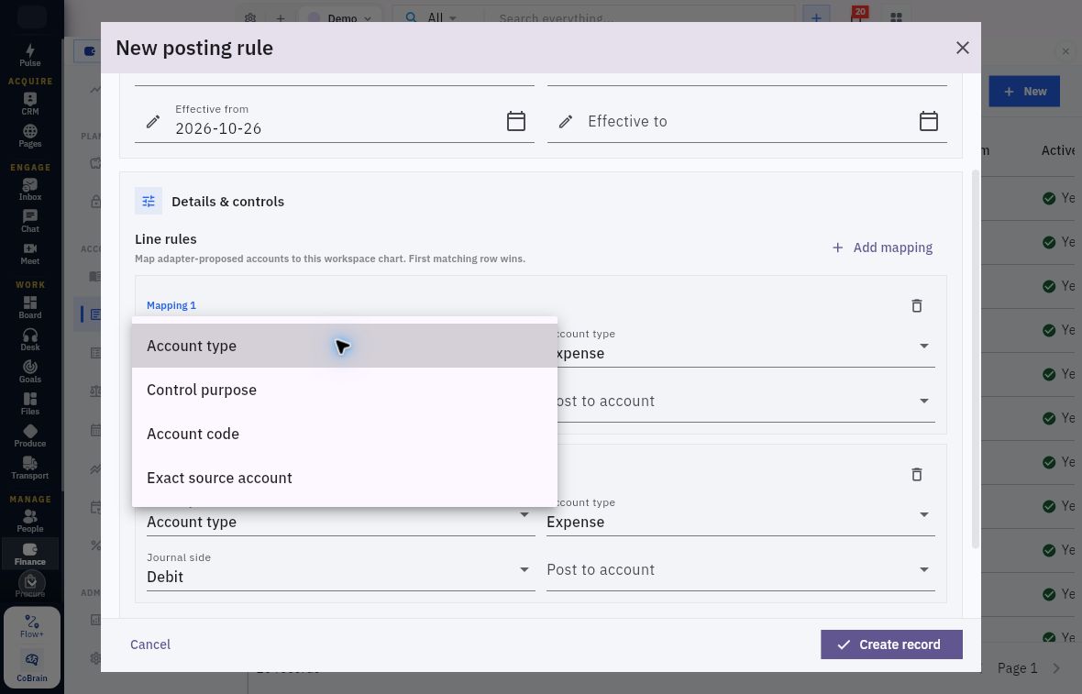
Task: Open People module
Action: [29, 521]
